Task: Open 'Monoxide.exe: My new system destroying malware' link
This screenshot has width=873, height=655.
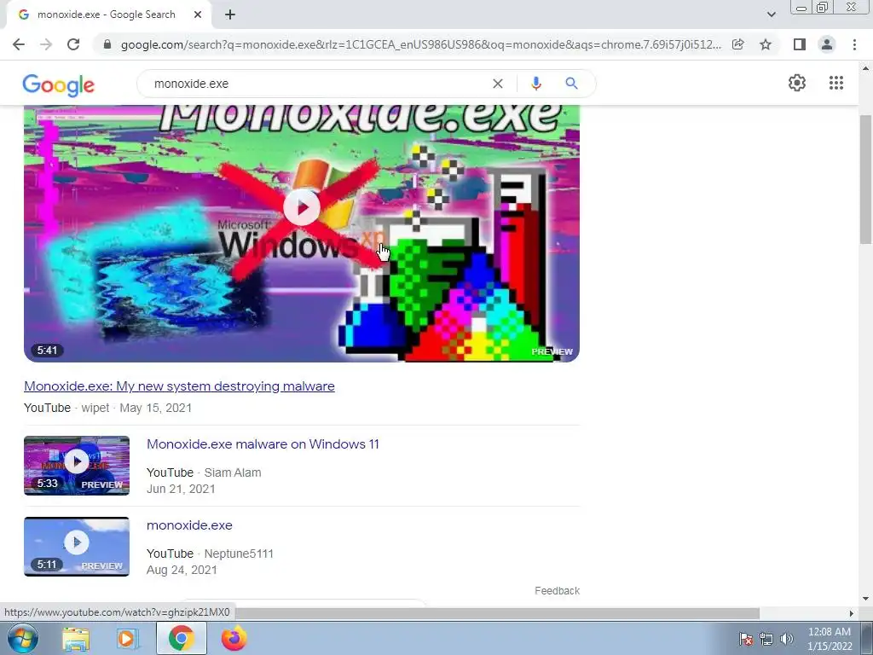Action: click(179, 386)
